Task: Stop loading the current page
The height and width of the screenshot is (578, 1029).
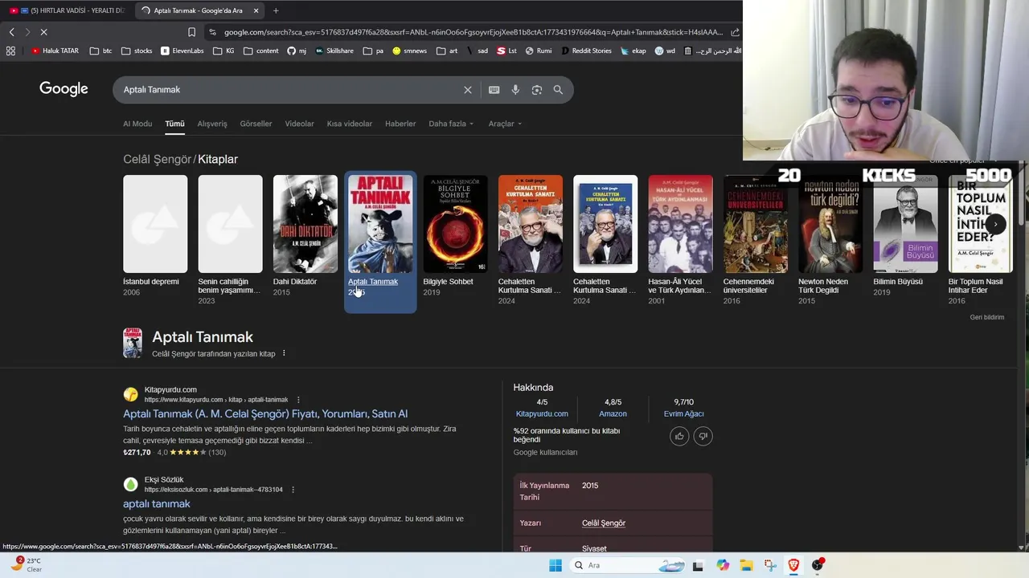Action: [43, 32]
